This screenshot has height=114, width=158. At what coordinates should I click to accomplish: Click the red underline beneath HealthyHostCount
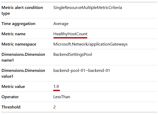point(70,38)
